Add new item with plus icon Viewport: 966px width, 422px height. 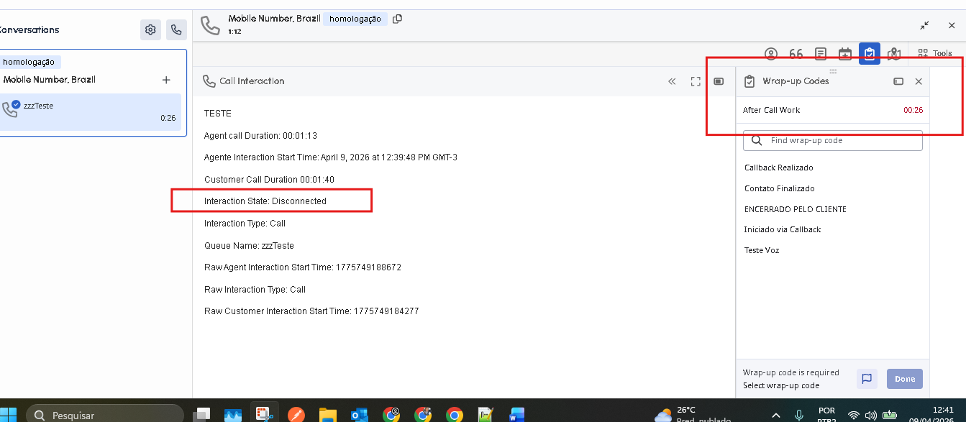[166, 80]
